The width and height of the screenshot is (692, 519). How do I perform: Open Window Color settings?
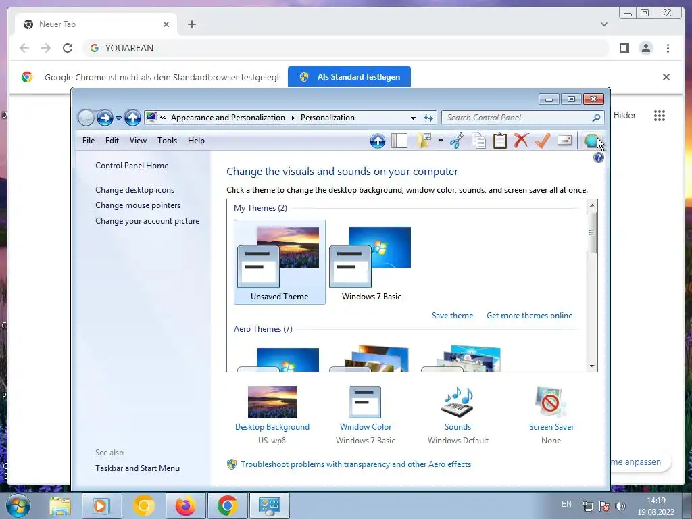click(366, 415)
